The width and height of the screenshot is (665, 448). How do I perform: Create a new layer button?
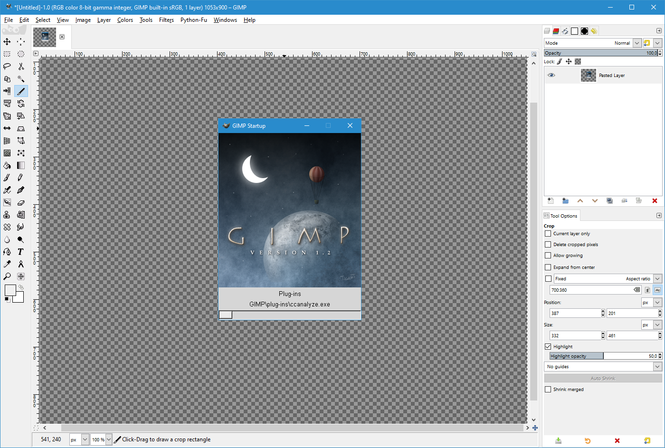pos(551,201)
